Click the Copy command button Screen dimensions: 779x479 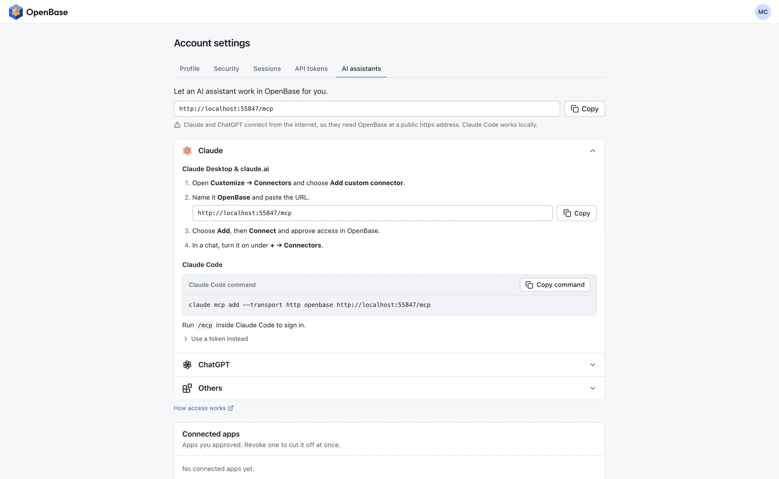pos(555,285)
